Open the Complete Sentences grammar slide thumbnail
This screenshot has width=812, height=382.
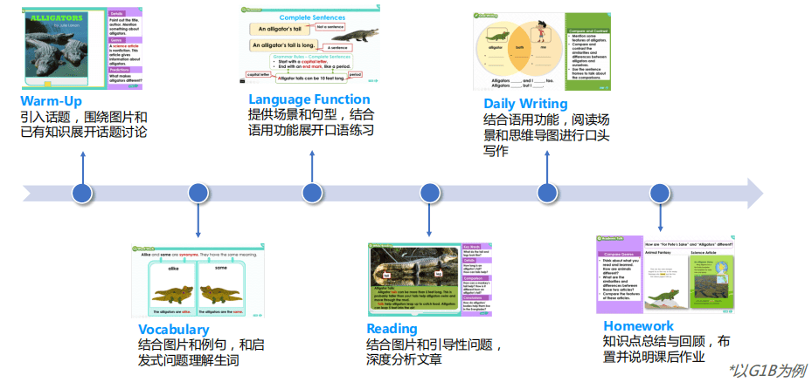pos(309,45)
